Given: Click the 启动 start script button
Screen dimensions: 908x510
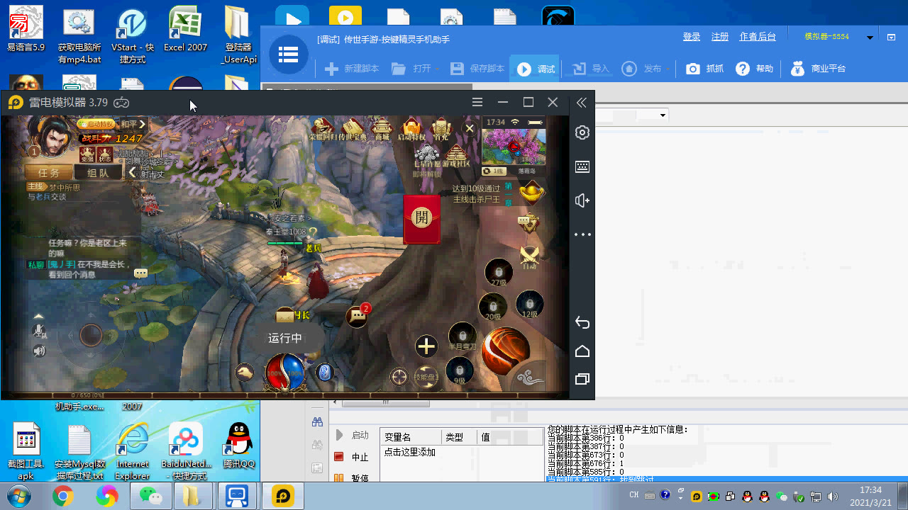Looking at the screenshot, I should click(x=352, y=435).
